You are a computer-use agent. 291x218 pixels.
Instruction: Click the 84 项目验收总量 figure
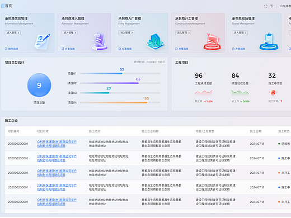pyautogui.click(x=235, y=75)
